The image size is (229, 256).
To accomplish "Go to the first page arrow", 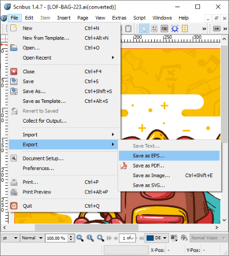I will click(x=109, y=238).
